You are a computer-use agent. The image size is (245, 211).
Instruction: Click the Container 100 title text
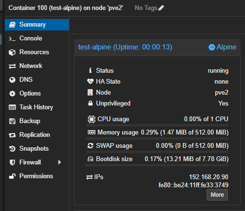click(x=66, y=8)
